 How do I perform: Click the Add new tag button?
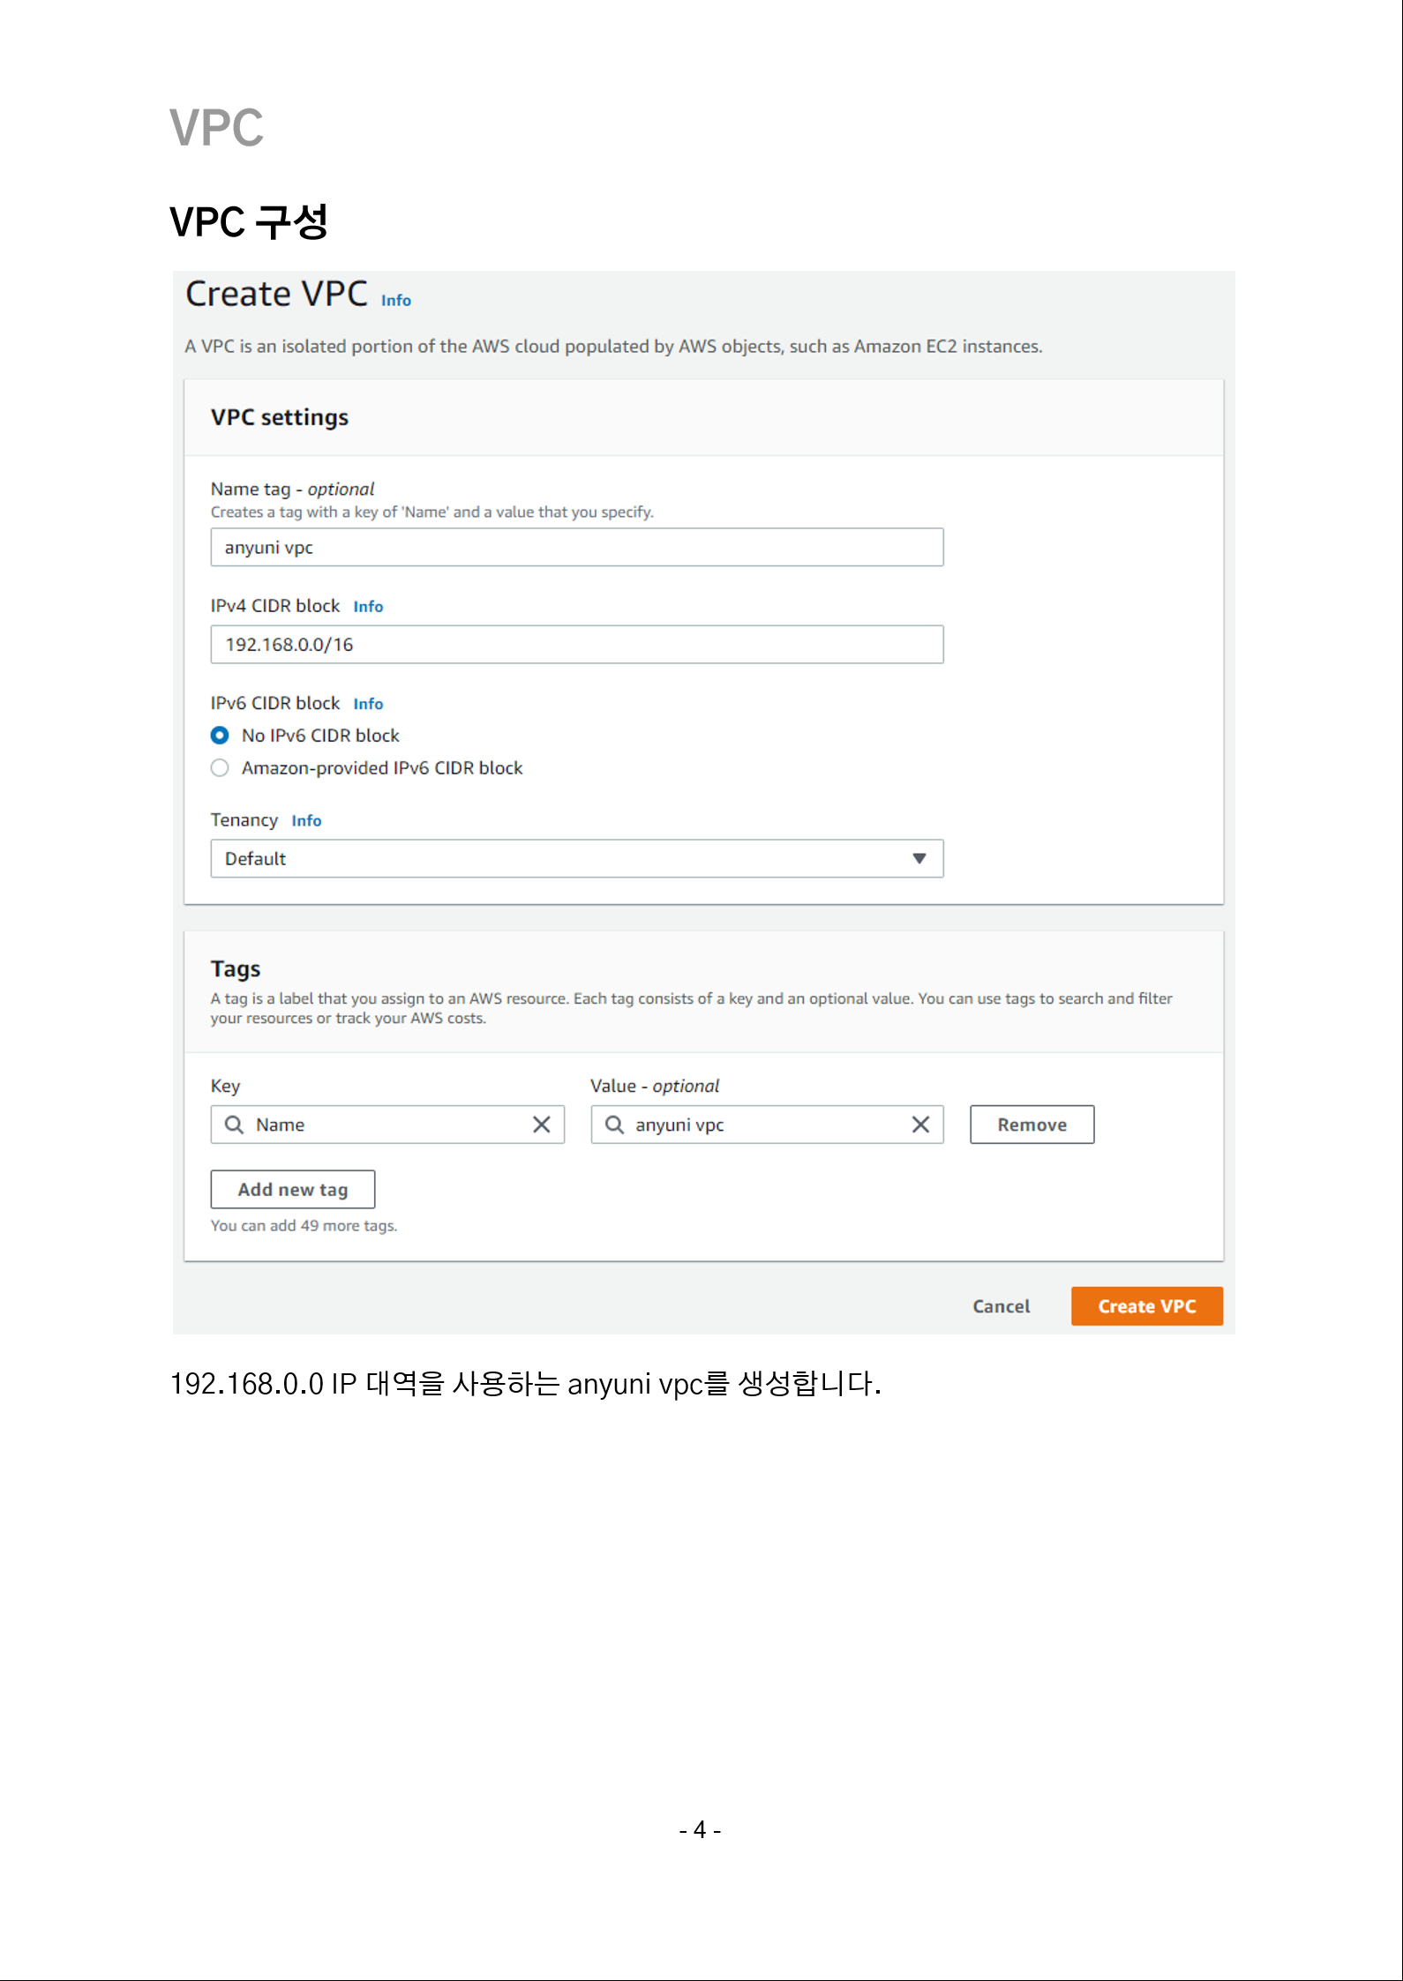point(293,1190)
